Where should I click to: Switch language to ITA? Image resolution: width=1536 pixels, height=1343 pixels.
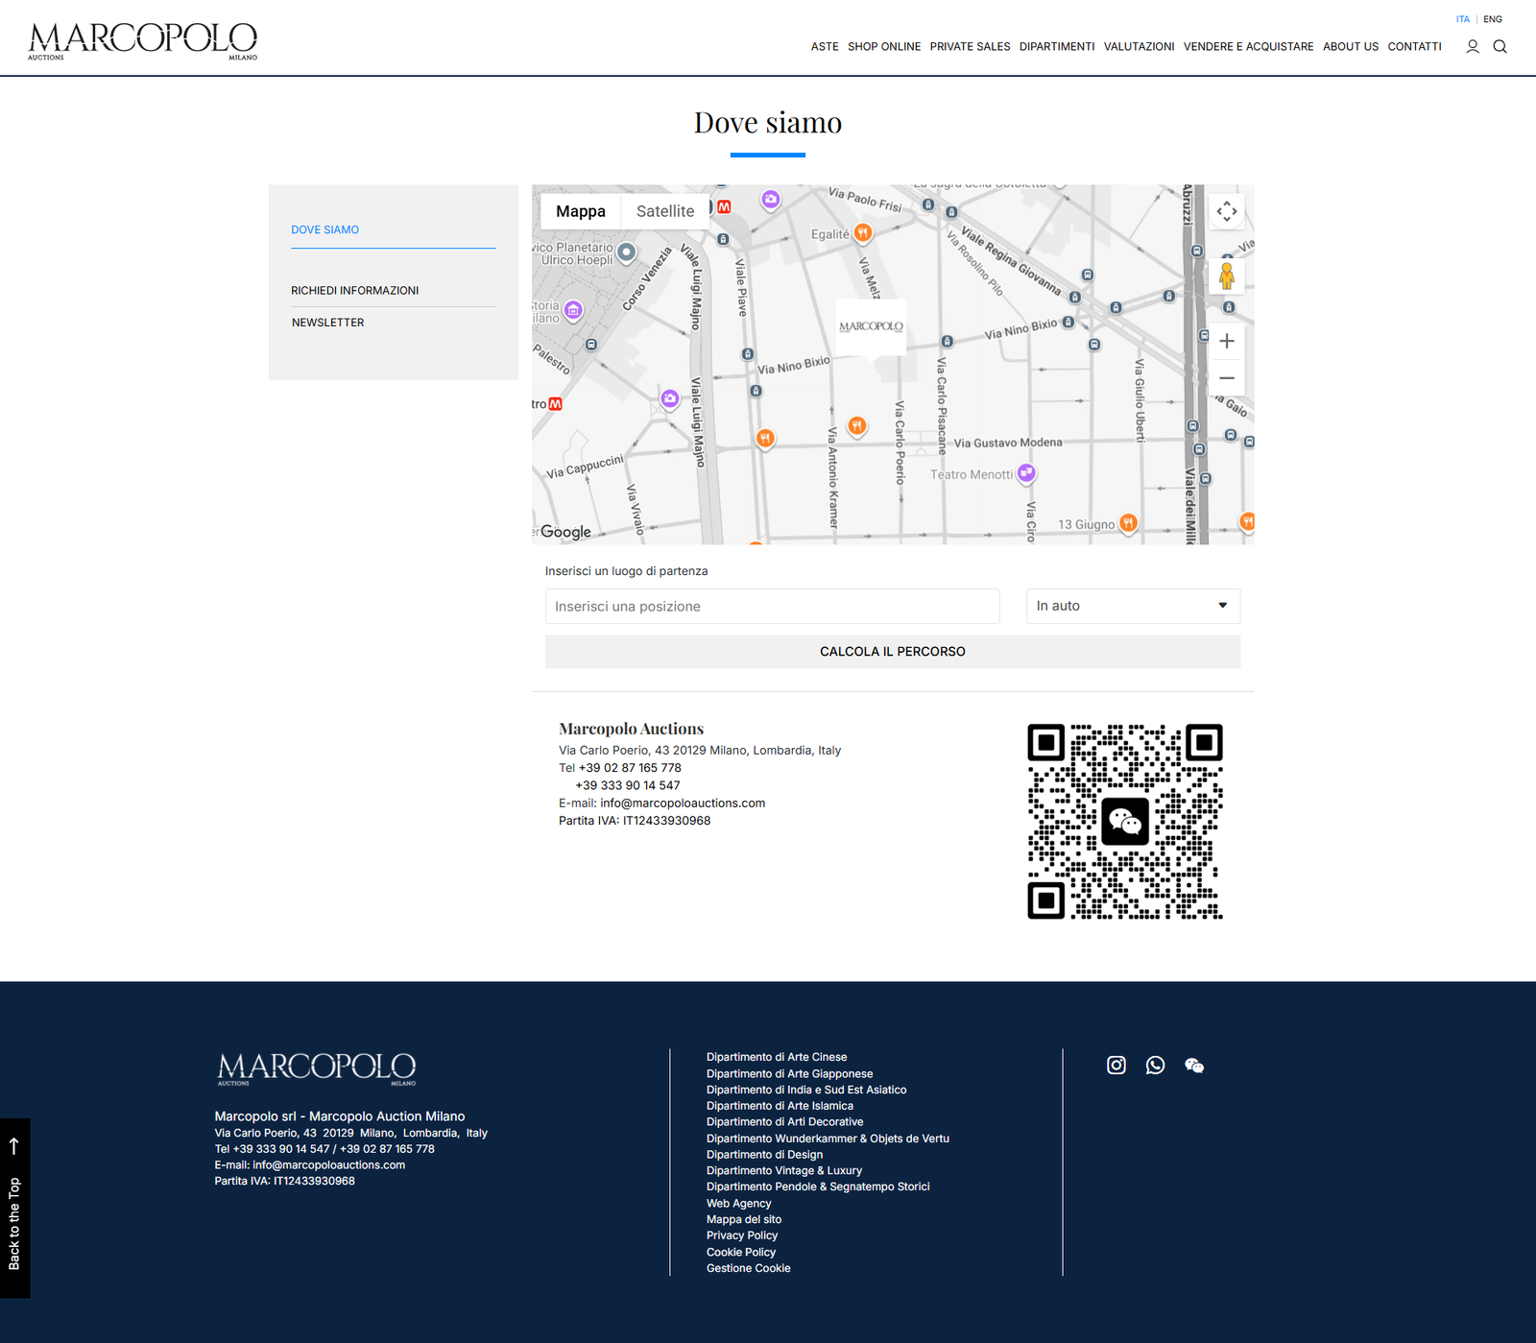click(1463, 19)
